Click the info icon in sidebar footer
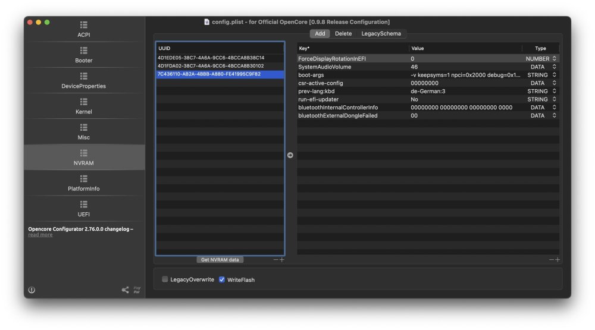This screenshot has width=595, height=330. point(32,290)
